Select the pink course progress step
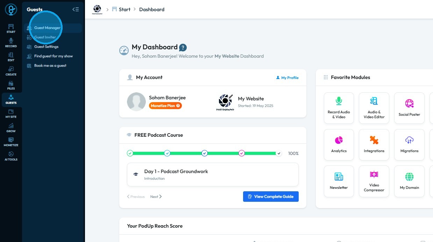433x242 pixels. click(242, 153)
